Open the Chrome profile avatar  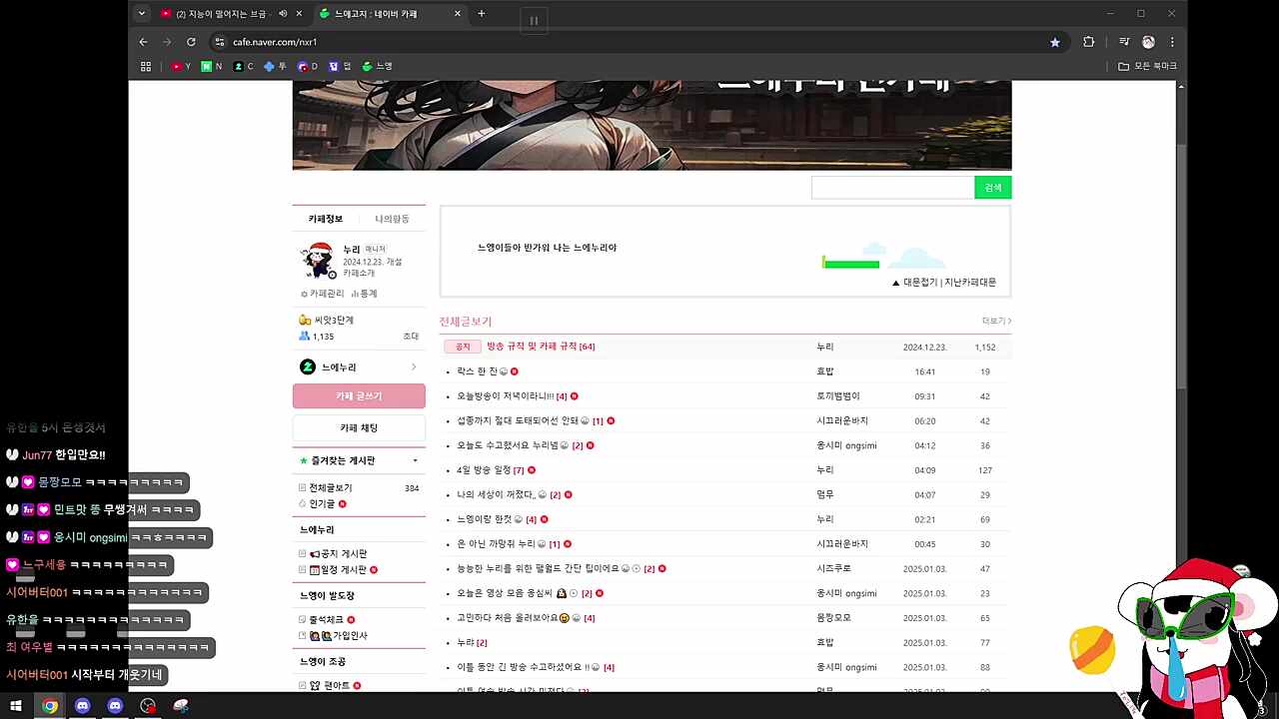(x=1148, y=42)
